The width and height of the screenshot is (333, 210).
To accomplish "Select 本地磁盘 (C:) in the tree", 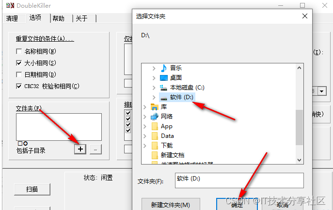I will coord(187,88).
